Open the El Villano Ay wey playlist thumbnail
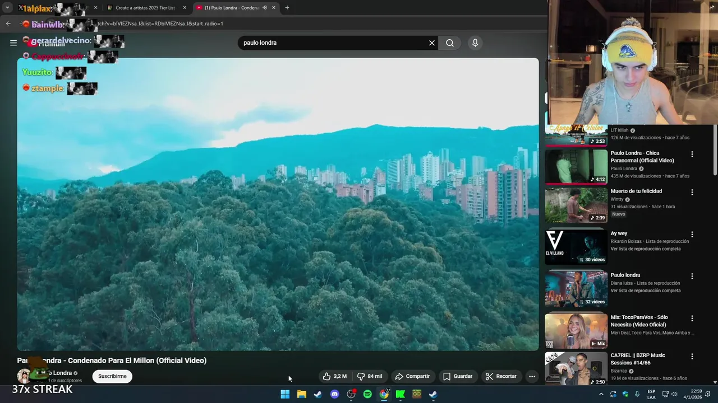 (576, 247)
